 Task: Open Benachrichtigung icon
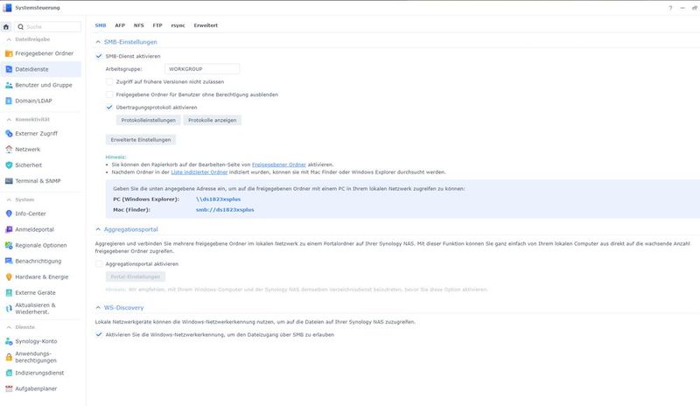coord(9,261)
